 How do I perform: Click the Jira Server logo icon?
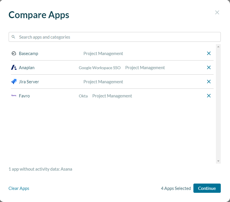(14, 82)
